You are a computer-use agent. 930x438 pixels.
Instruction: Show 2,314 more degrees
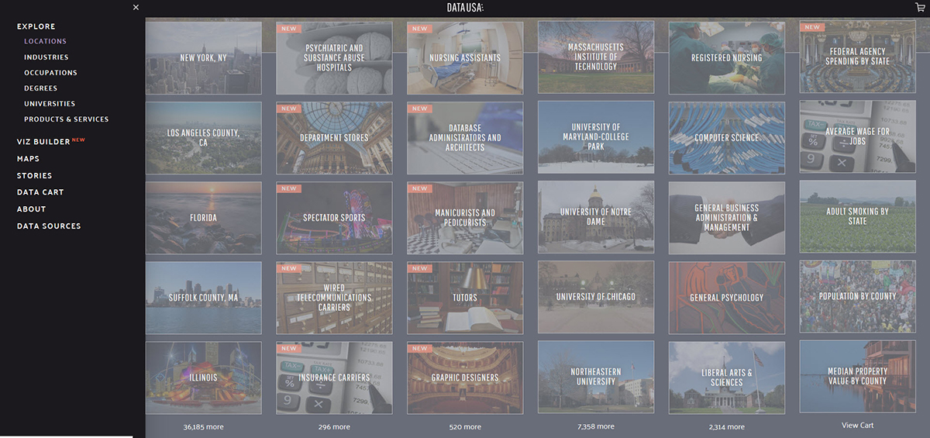[727, 427]
